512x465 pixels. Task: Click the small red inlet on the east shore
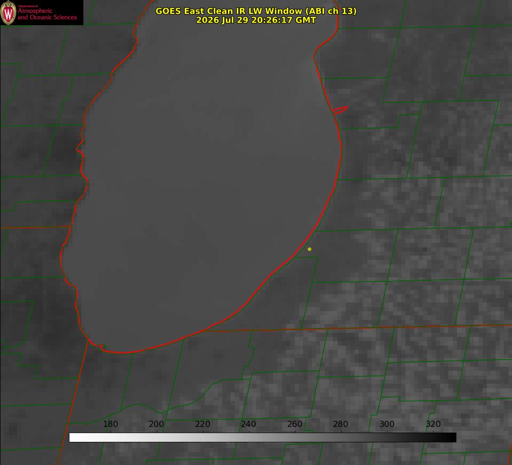tap(340, 110)
